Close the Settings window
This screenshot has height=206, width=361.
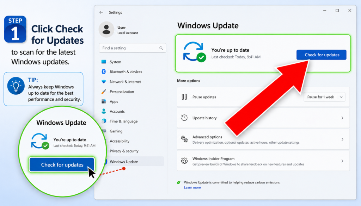[350, 11]
